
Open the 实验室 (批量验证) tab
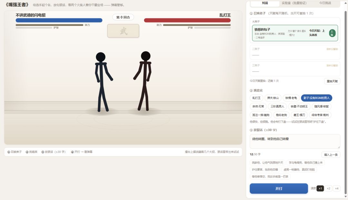[294, 3]
